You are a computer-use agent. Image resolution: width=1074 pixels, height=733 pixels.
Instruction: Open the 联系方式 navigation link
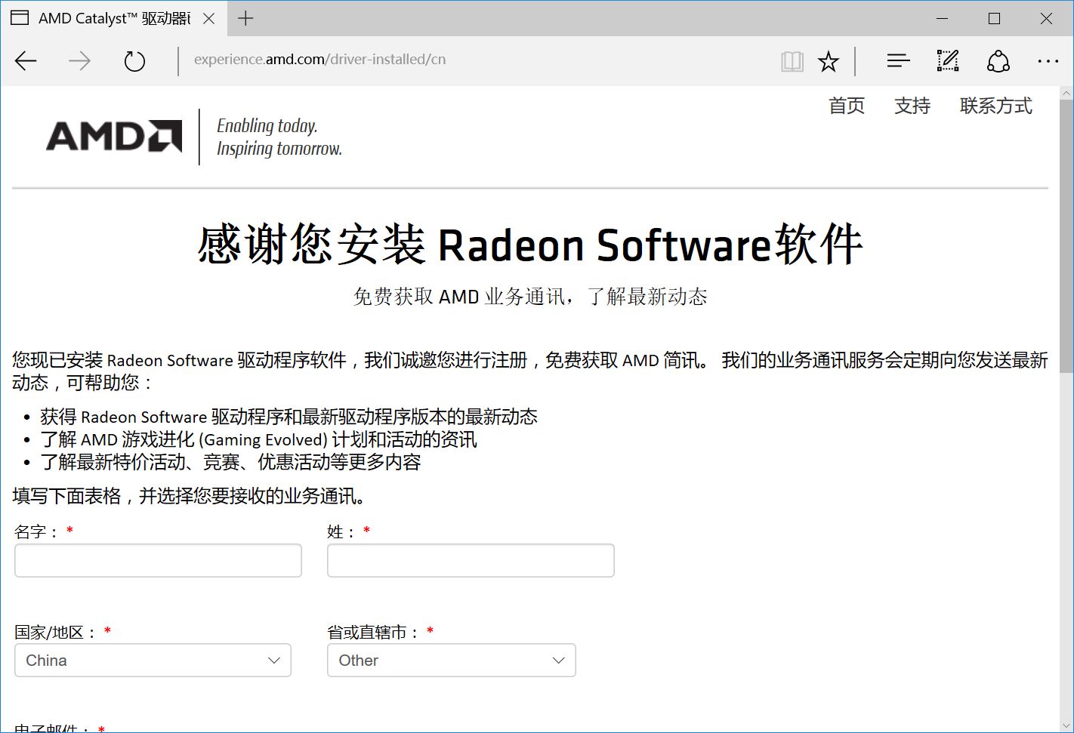coord(996,106)
